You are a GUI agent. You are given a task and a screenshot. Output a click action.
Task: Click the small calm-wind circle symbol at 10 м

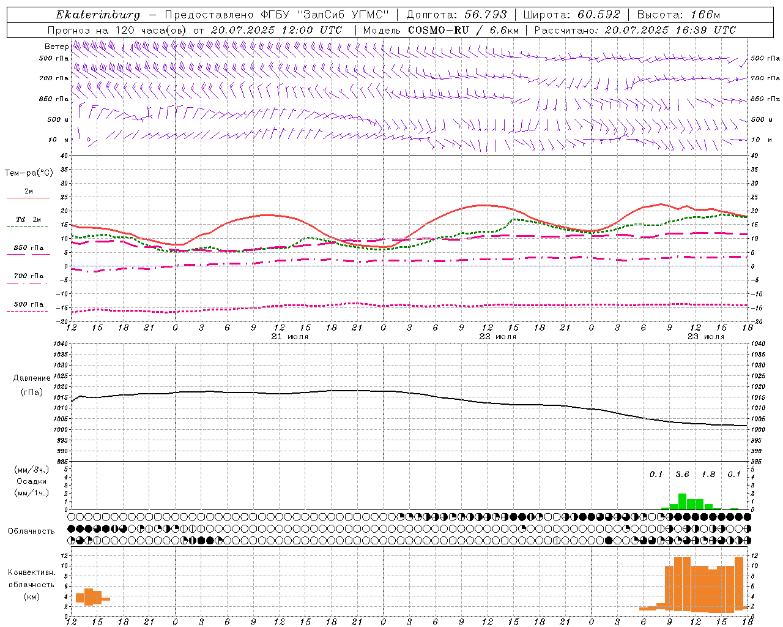(x=89, y=140)
